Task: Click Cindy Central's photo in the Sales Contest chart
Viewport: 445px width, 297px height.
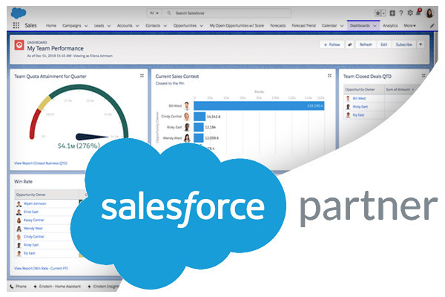Action: [x=187, y=117]
